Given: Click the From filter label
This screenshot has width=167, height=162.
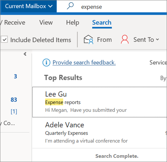Looking at the screenshot, I should click(x=104, y=40).
